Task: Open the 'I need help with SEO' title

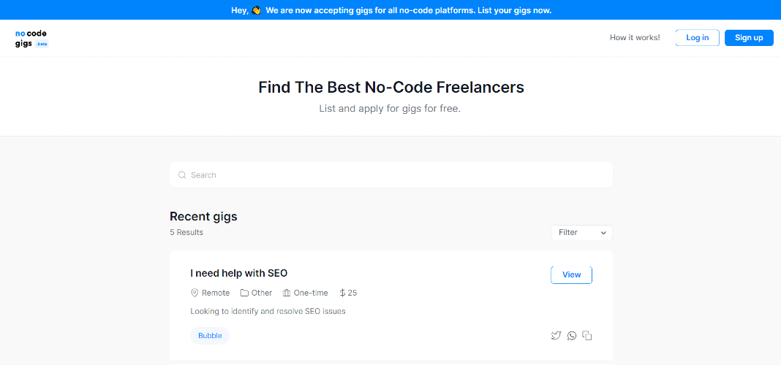Action: coord(238,273)
